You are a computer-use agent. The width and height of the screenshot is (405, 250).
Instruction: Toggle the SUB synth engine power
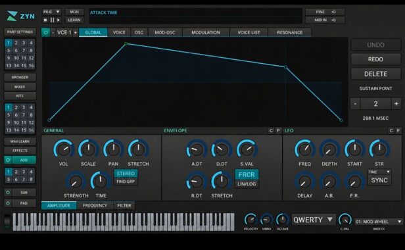point(8,192)
